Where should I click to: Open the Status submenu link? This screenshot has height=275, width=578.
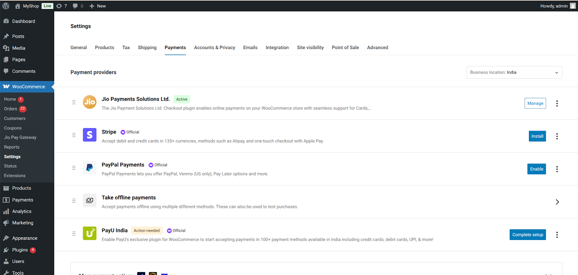coord(10,166)
